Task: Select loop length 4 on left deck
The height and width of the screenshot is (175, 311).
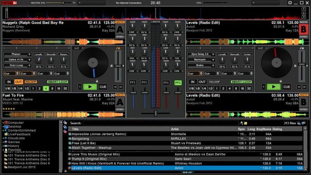Action: click(46, 89)
